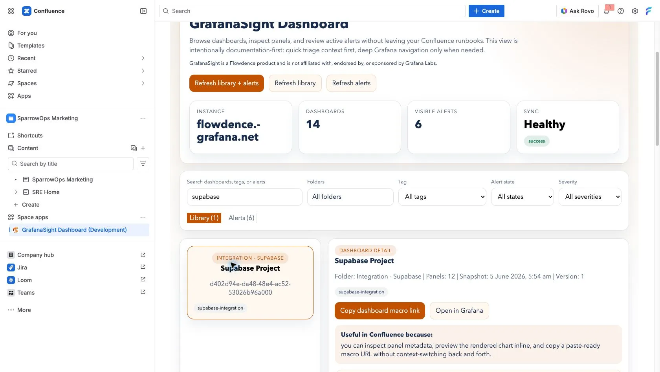This screenshot has height=372, width=660.
Task: Expand More in the sidebar
Action: tap(24, 310)
